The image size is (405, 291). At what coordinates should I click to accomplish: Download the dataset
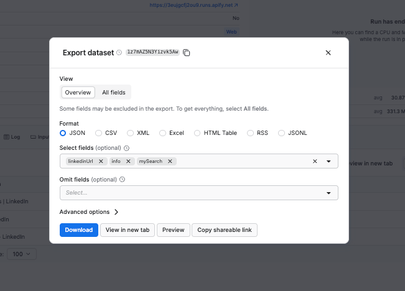[x=79, y=230]
